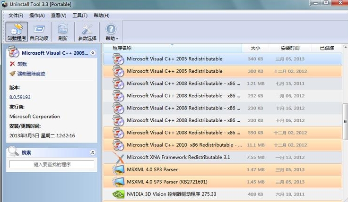The width and height of the screenshot is (348, 202).
Task: Collapse the Microsoft Visual C++ 2005 details panel
Action: coord(93,53)
